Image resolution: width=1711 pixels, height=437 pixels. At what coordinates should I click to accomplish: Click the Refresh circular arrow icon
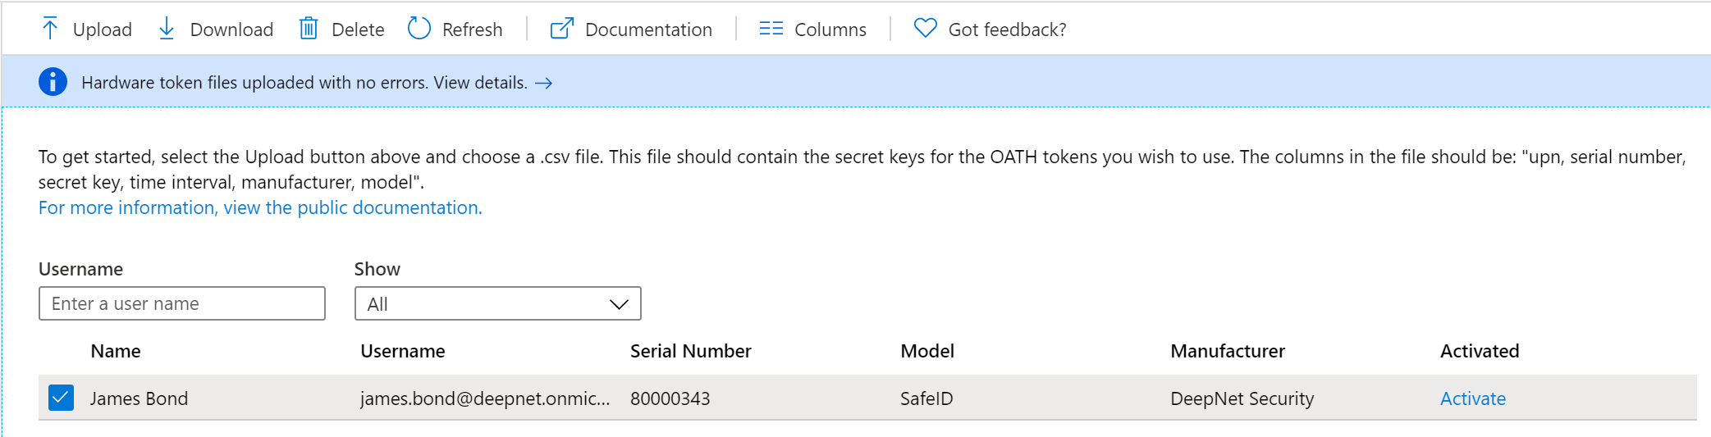click(x=419, y=29)
